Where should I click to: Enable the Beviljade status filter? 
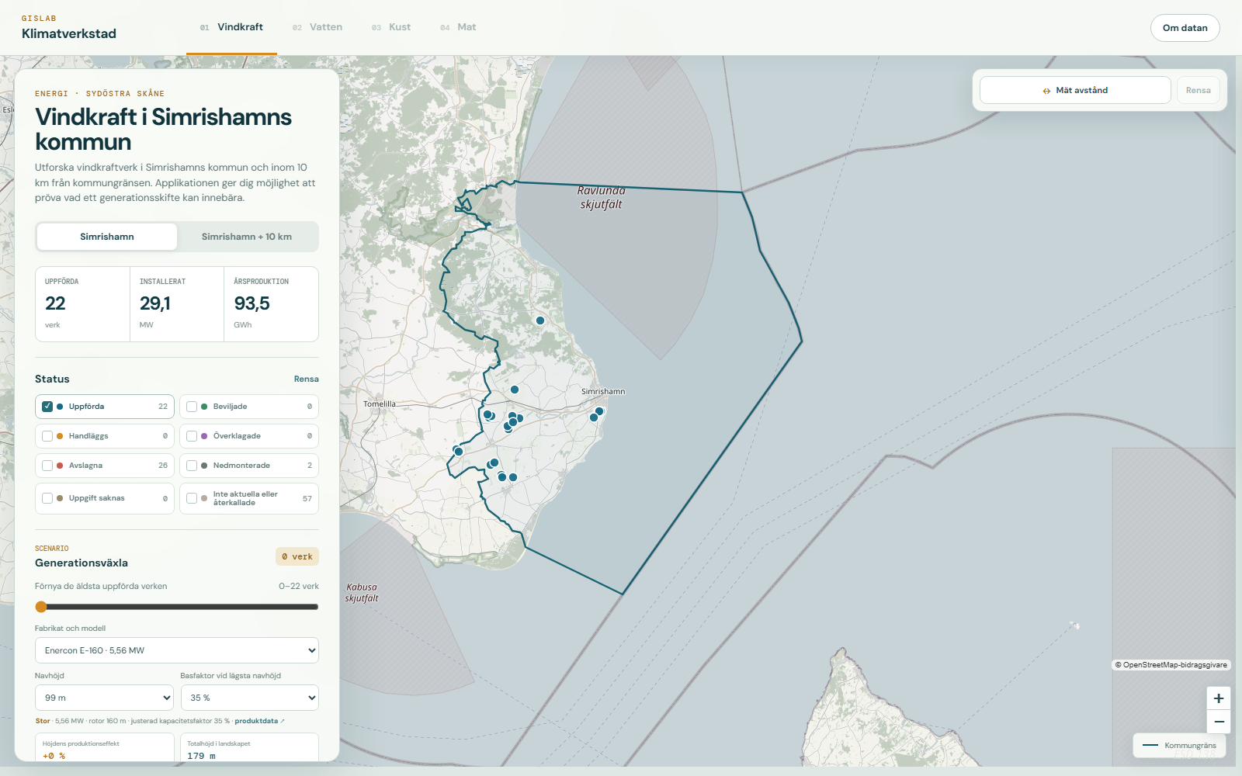pos(192,407)
